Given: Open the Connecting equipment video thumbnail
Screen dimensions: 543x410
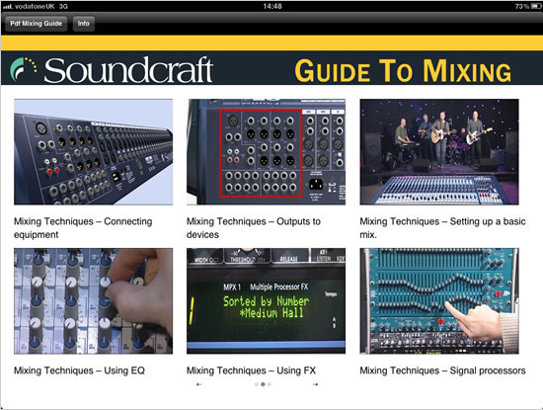Looking at the screenshot, I should pos(94,152).
